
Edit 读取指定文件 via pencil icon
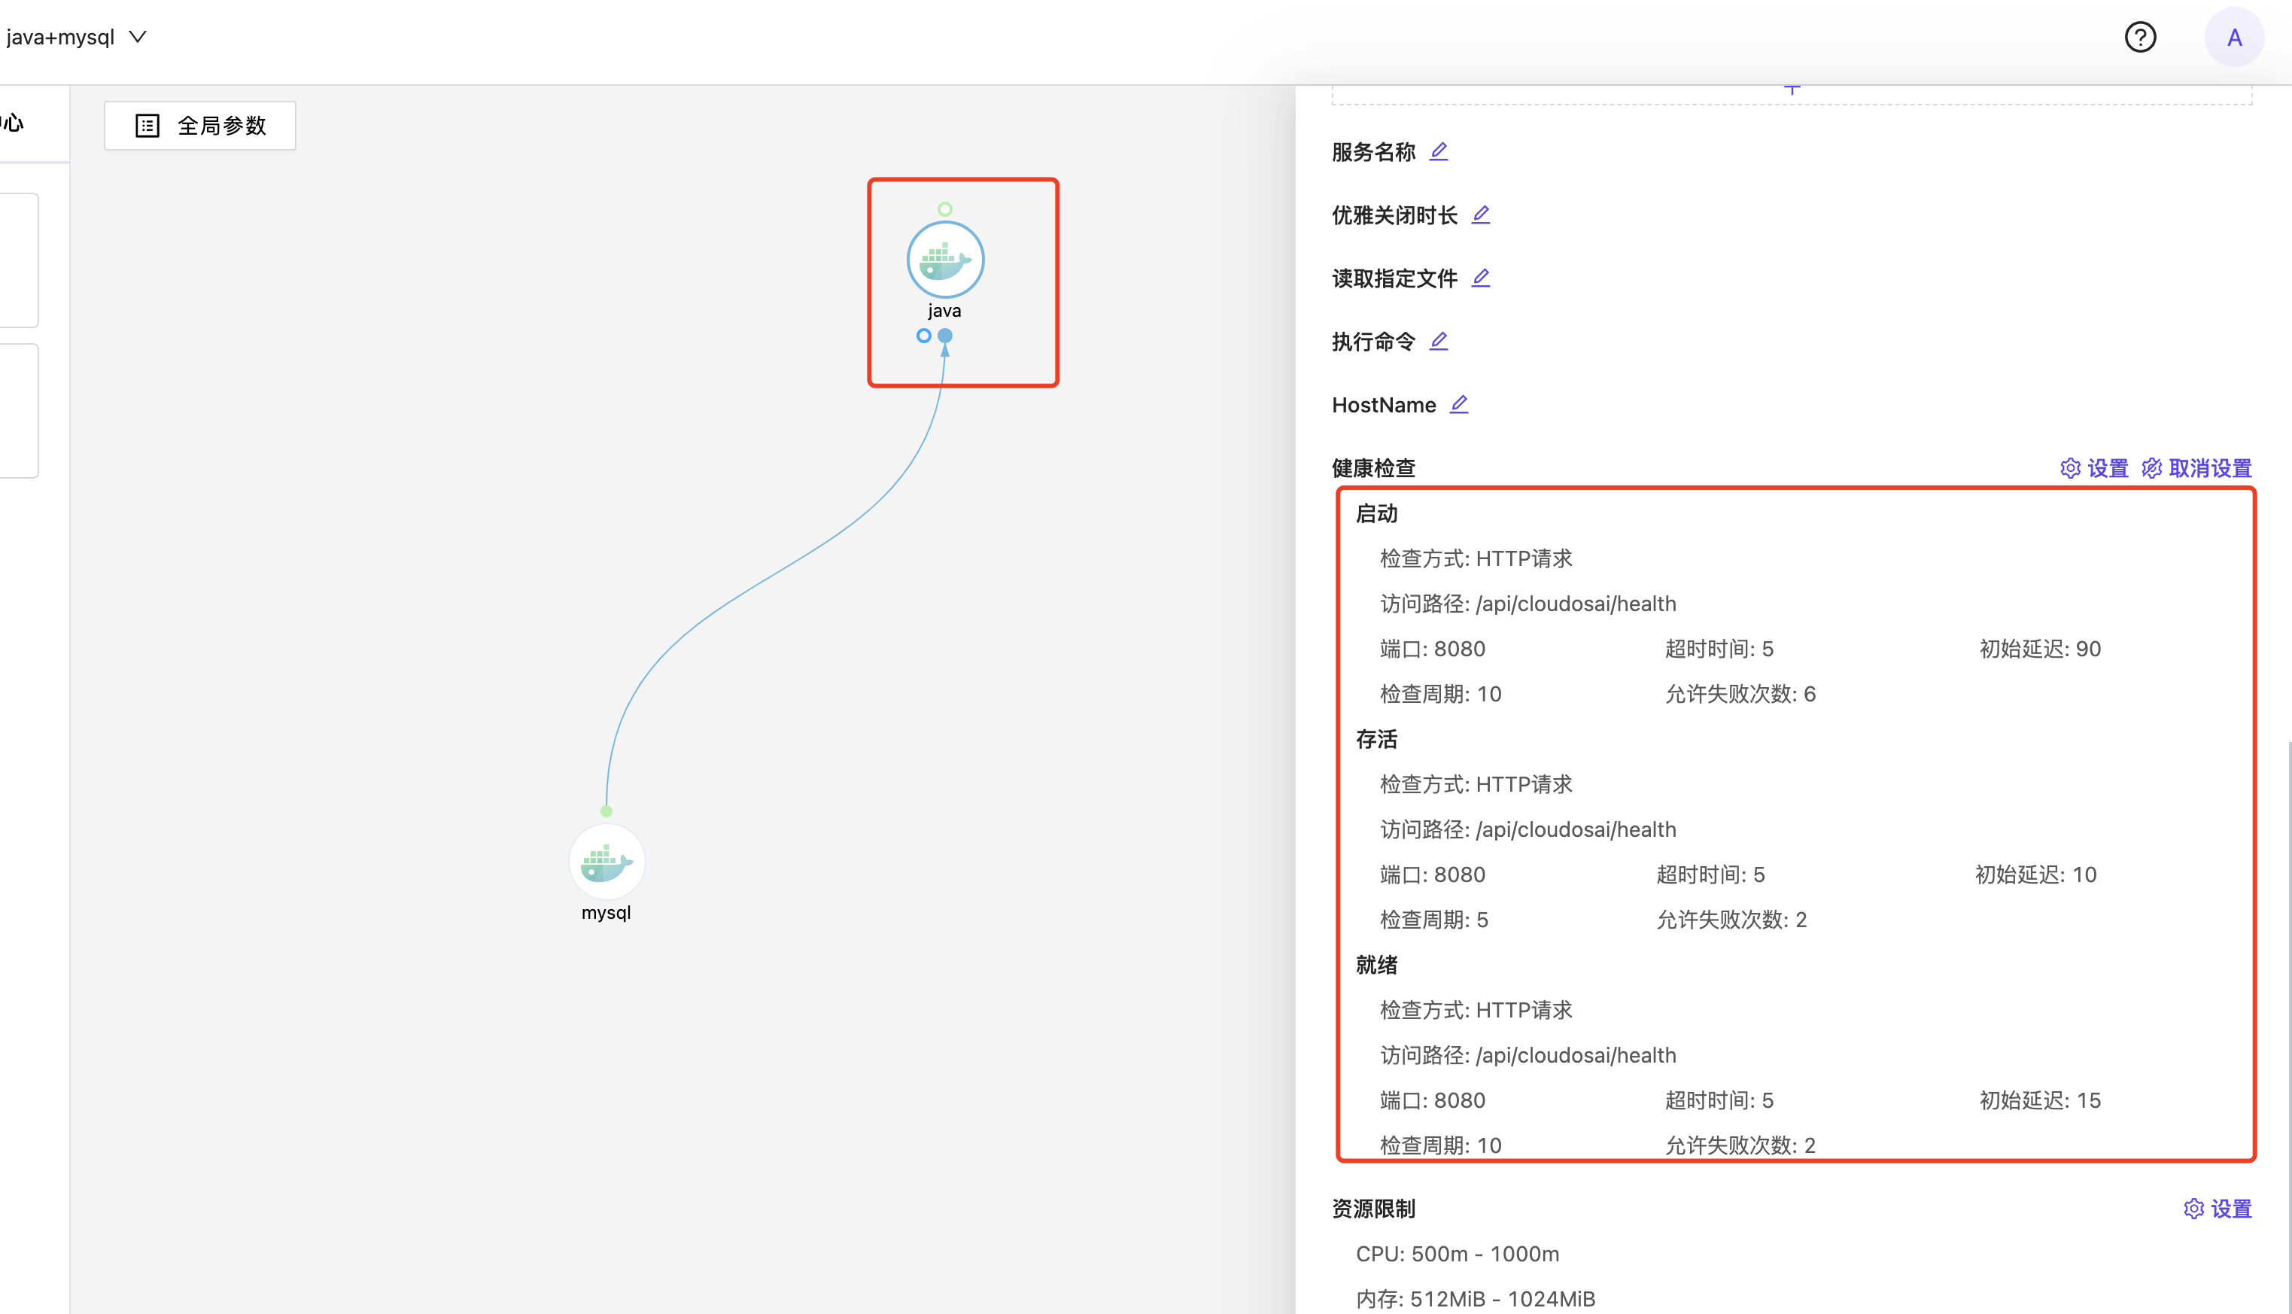[1480, 278]
